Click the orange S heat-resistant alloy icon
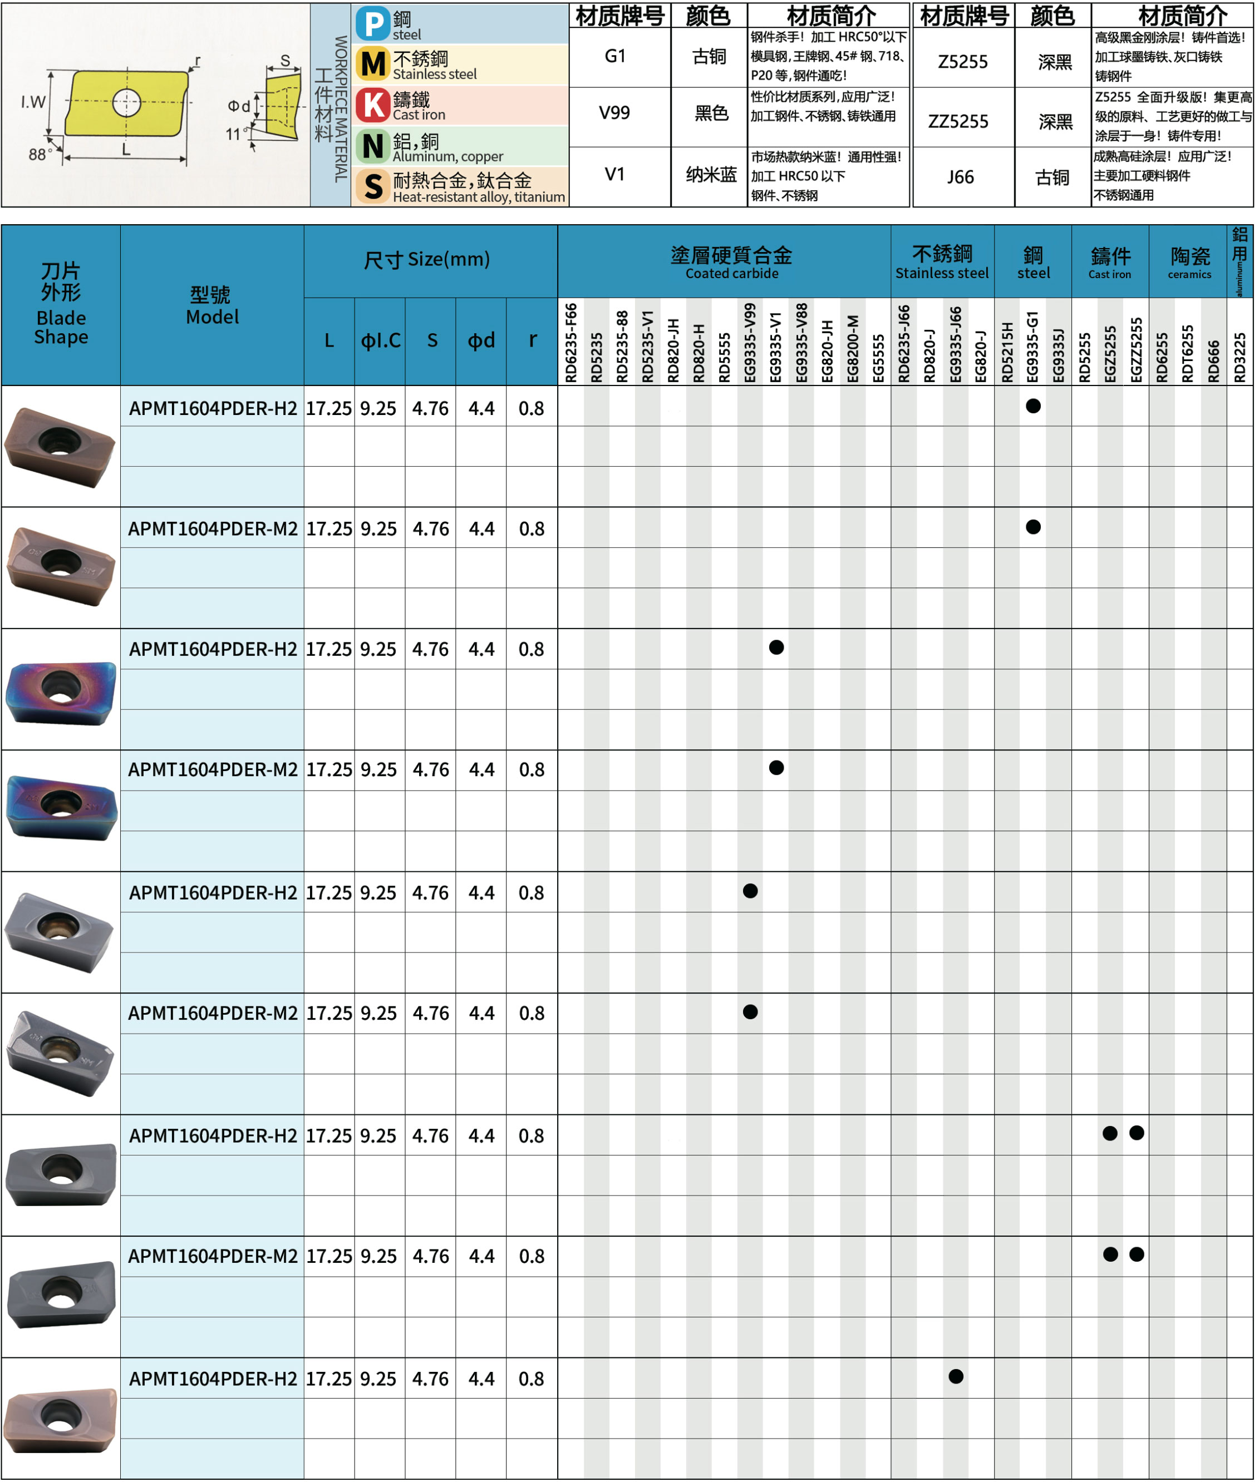Viewport: 1259px width, 1482px height. click(372, 186)
